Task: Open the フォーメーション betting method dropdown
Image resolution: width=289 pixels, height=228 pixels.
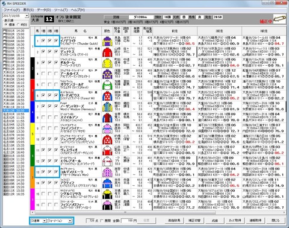Action: pyautogui.click(x=70, y=221)
